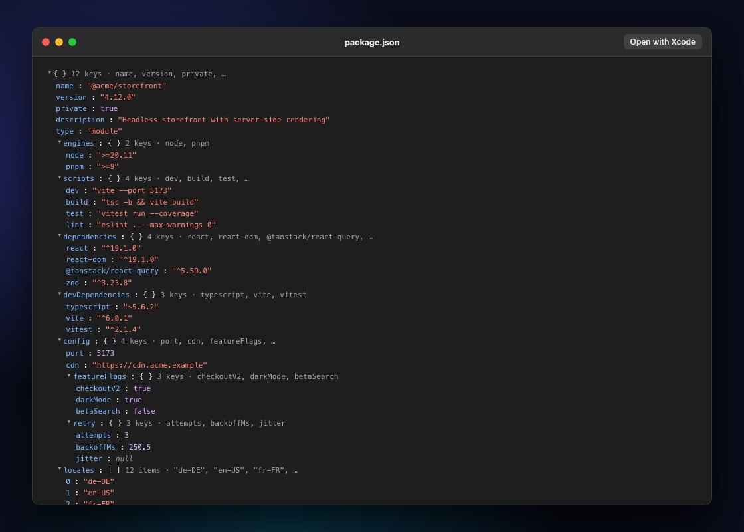Image resolution: width=744 pixels, height=532 pixels.
Task: Select the locales key label
Action: 79,470
